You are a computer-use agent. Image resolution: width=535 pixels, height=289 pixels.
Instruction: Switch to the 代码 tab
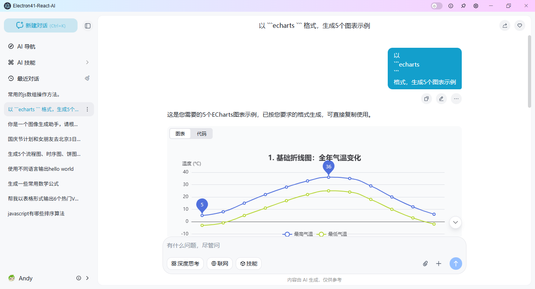[x=202, y=134]
